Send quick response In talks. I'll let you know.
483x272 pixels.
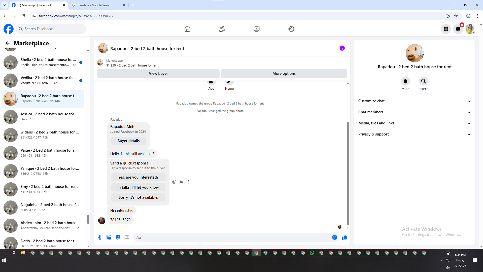click(x=138, y=187)
